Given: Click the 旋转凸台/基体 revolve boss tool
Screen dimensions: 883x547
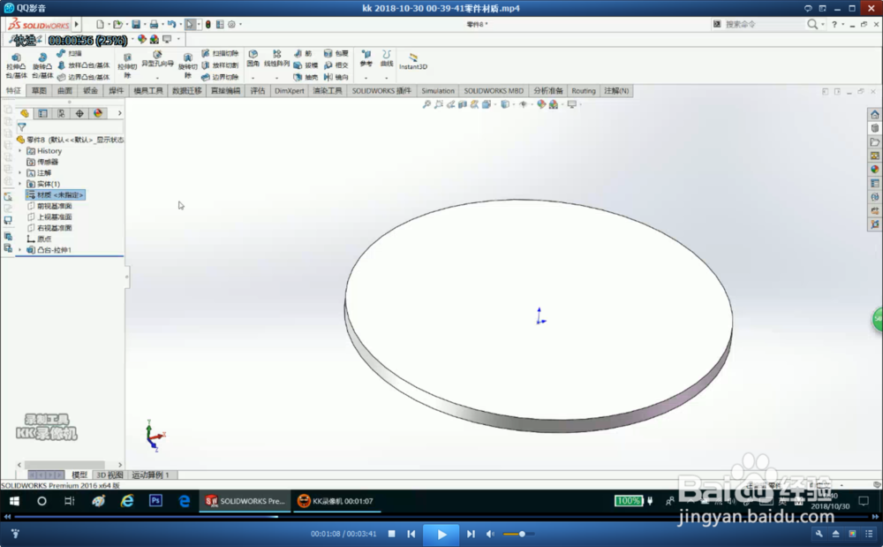Looking at the screenshot, I should pos(42,66).
